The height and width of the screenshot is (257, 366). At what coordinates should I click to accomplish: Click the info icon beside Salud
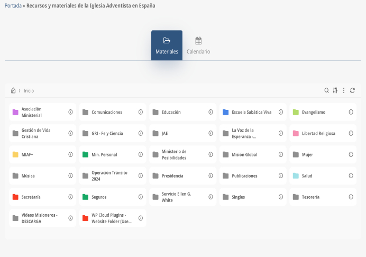pos(351,176)
